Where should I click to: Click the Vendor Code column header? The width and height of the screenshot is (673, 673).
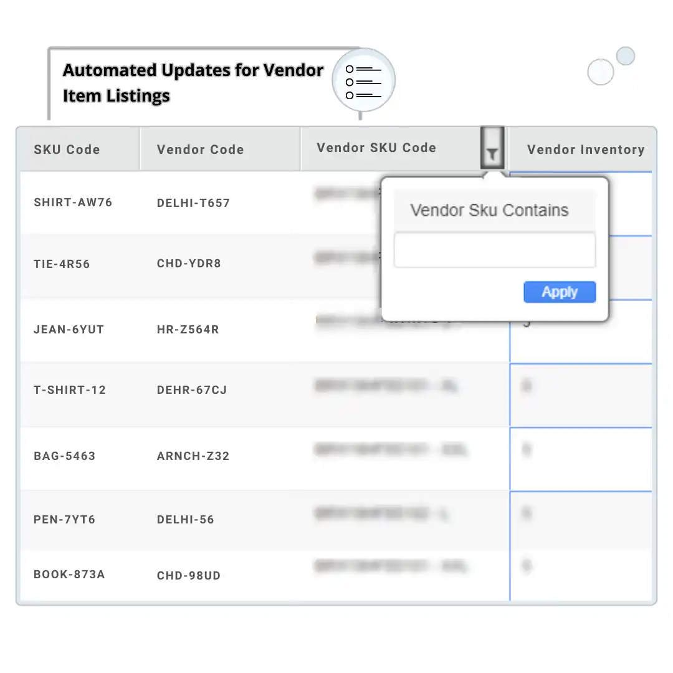tap(200, 150)
